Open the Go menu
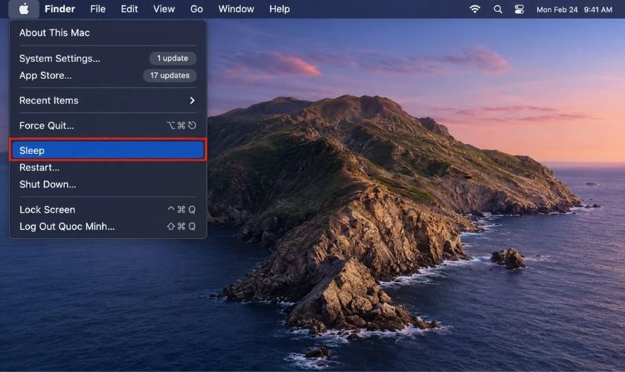Screen dimensions: 625x372 point(196,9)
